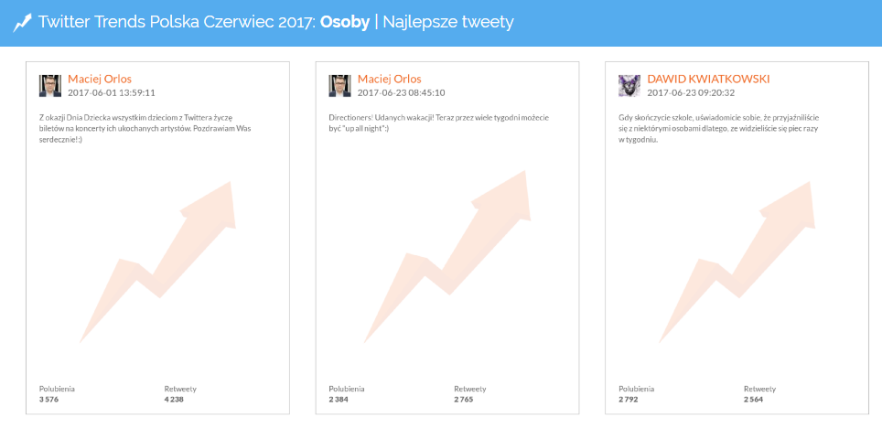This screenshot has height=428, width=882.
Task: Select Maciej Orlos name above the 08:45:10 timestamp
Action: tap(389, 79)
